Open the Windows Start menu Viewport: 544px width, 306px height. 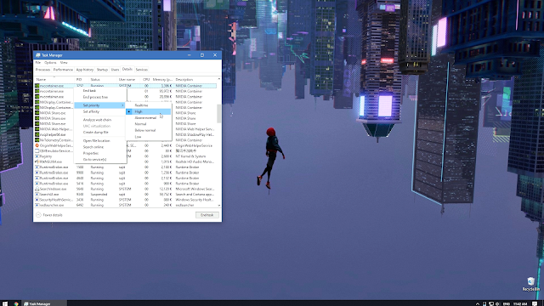point(5,303)
